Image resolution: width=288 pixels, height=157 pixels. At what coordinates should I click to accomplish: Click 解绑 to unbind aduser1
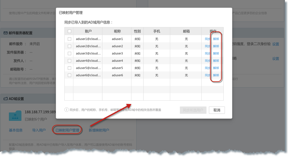216,39
